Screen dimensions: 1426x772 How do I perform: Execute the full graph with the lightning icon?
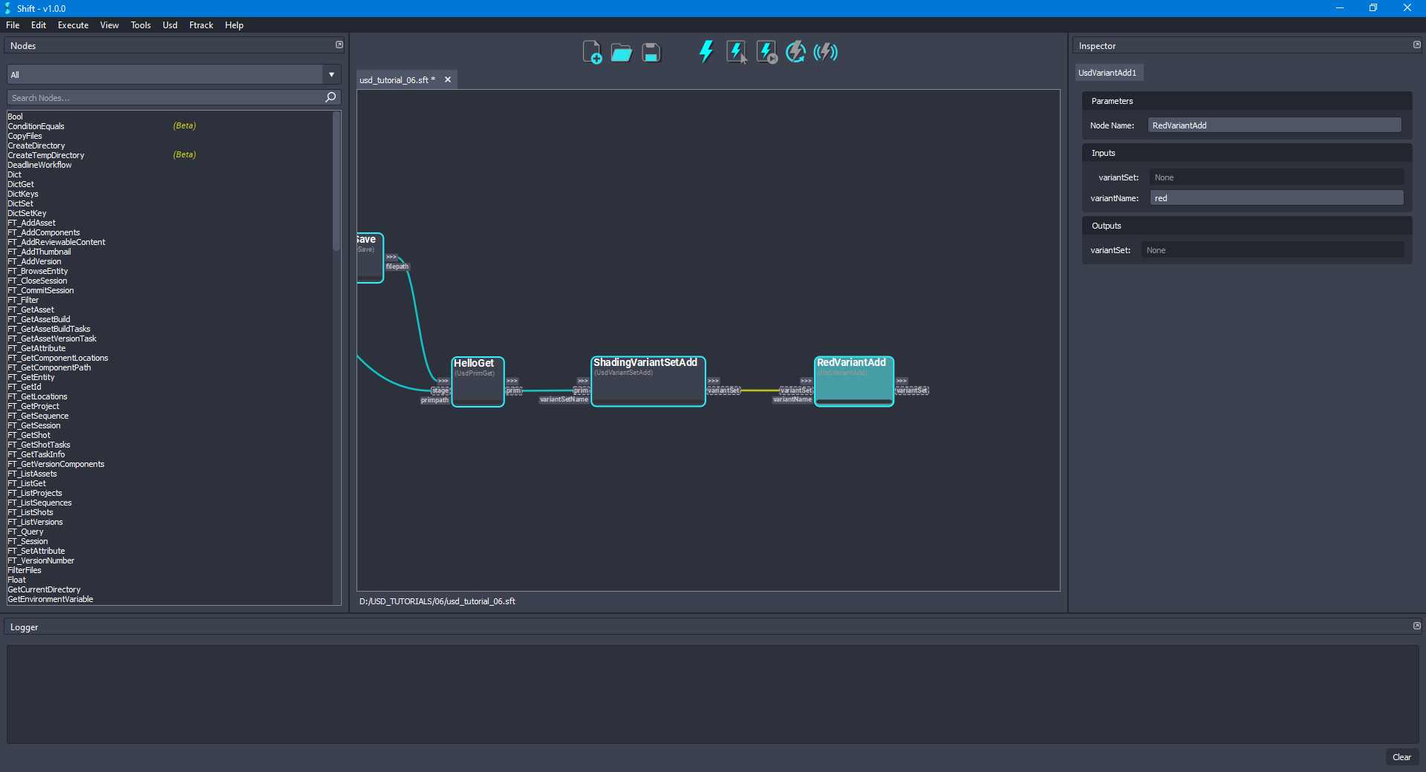point(705,52)
